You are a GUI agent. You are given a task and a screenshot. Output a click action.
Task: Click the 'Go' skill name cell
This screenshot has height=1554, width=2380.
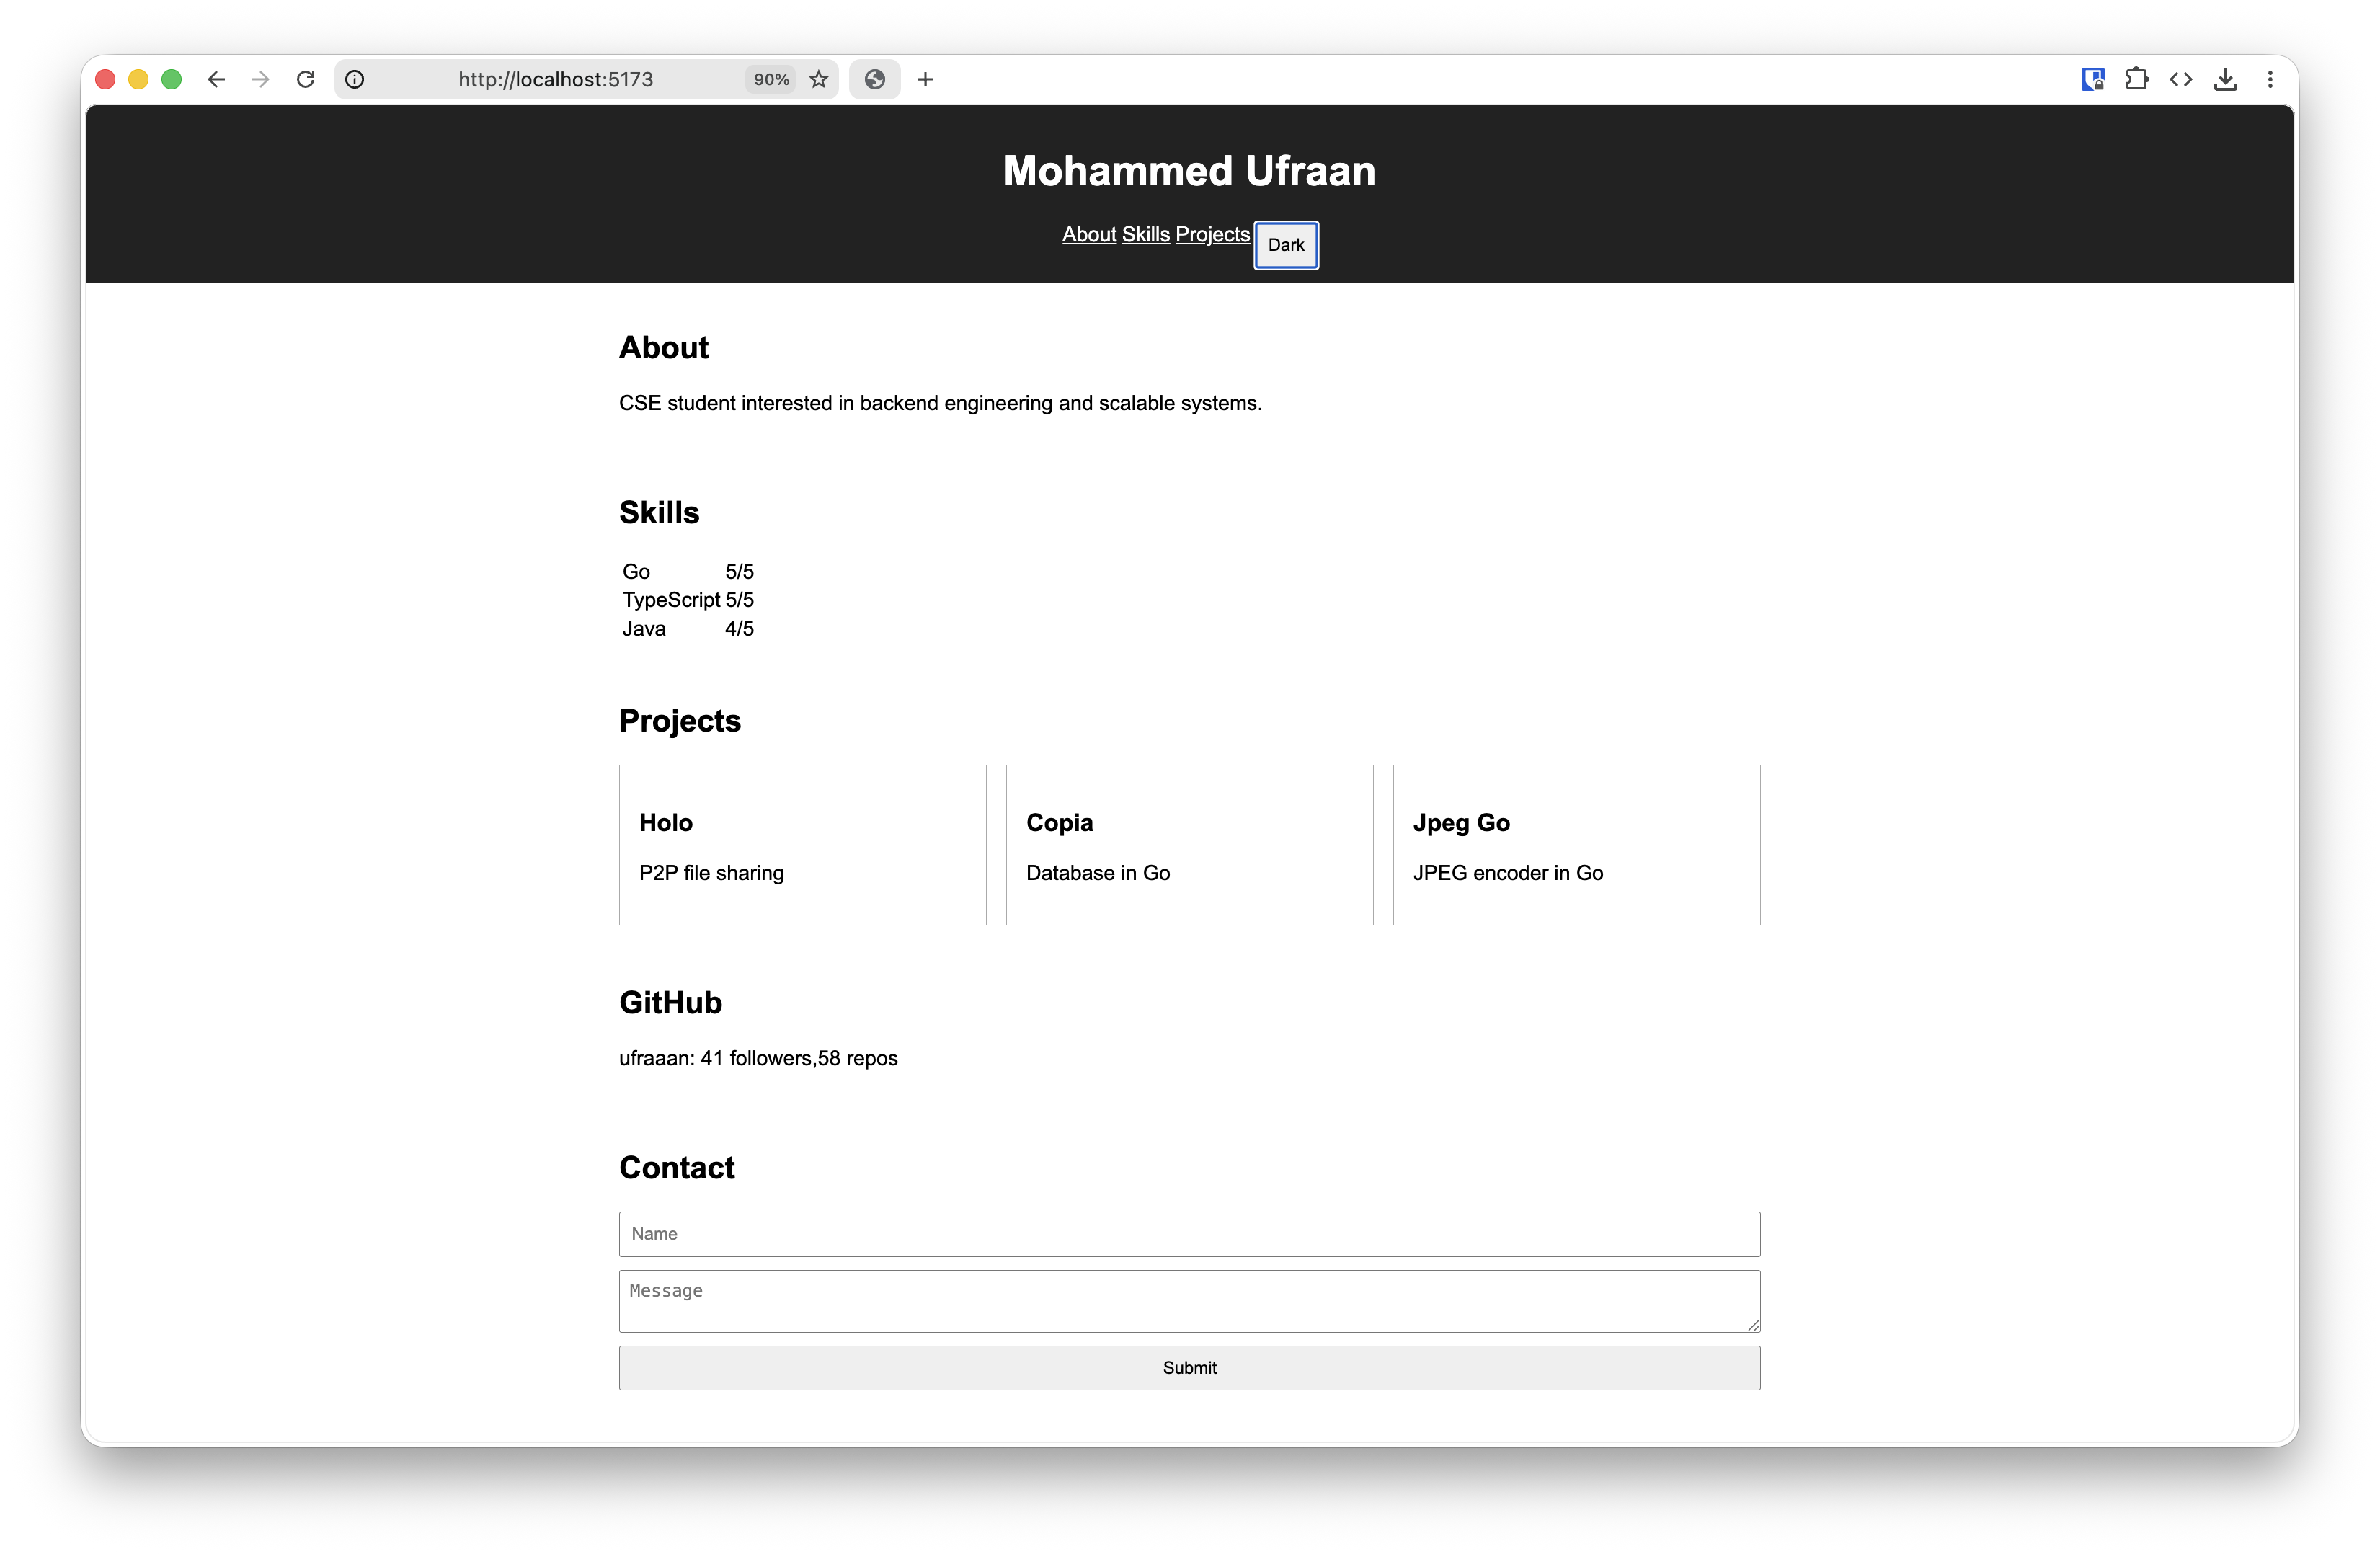pos(636,572)
